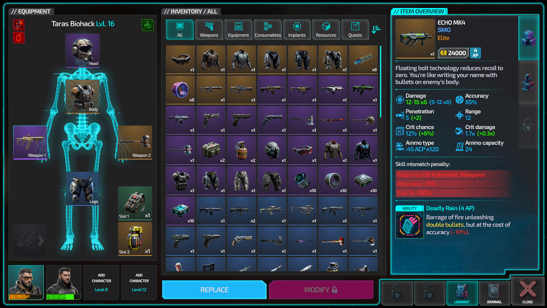
Task: Open the Resources inventory filter
Action: pos(326,29)
